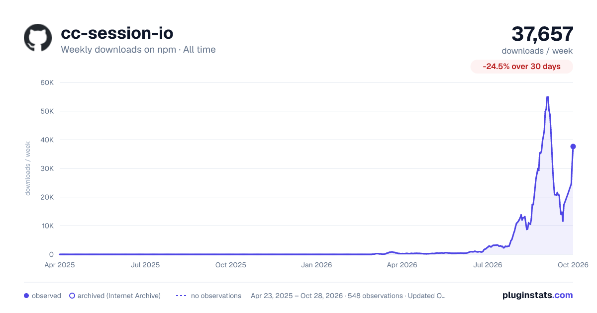Click the 'downloads / week' label under the total

click(537, 51)
